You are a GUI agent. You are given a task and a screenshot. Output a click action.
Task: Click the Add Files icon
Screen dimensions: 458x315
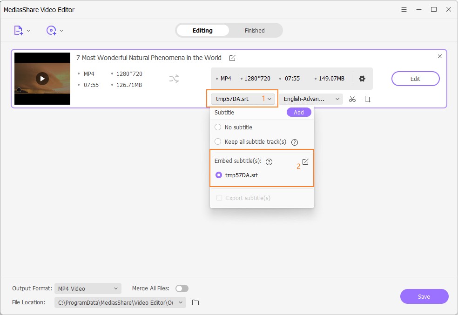(18, 31)
